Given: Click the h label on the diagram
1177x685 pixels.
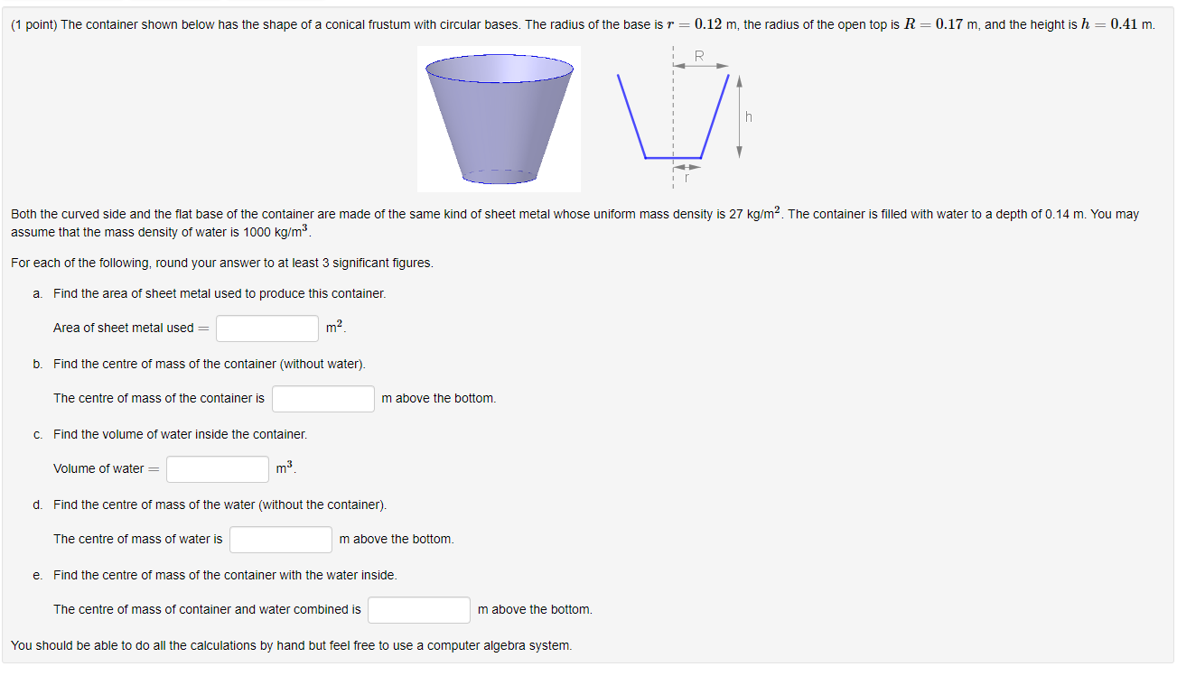Looking at the screenshot, I should click(747, 116).
